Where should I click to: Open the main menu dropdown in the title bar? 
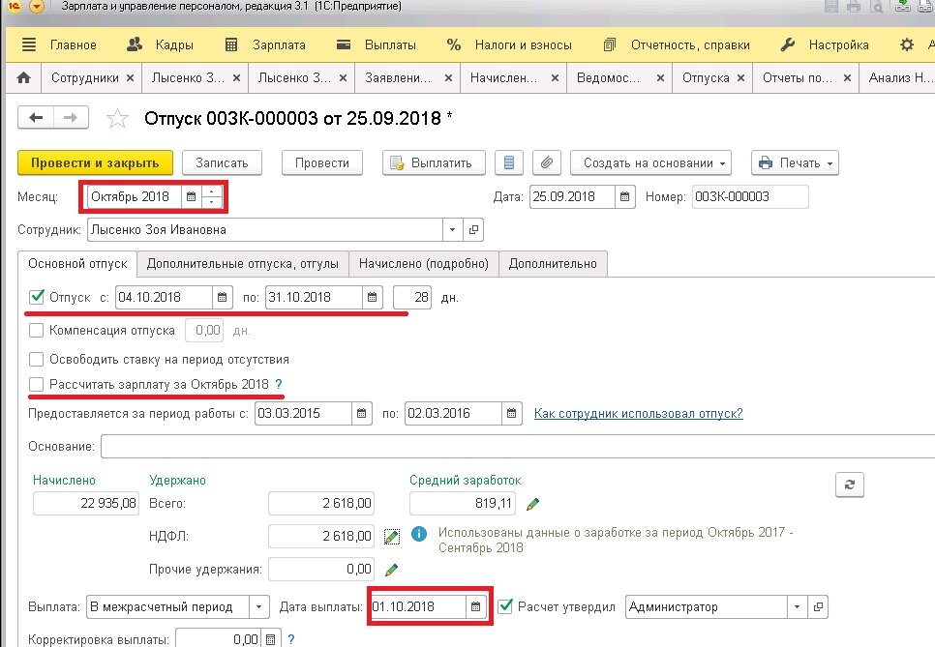click(x=37, y=7)
